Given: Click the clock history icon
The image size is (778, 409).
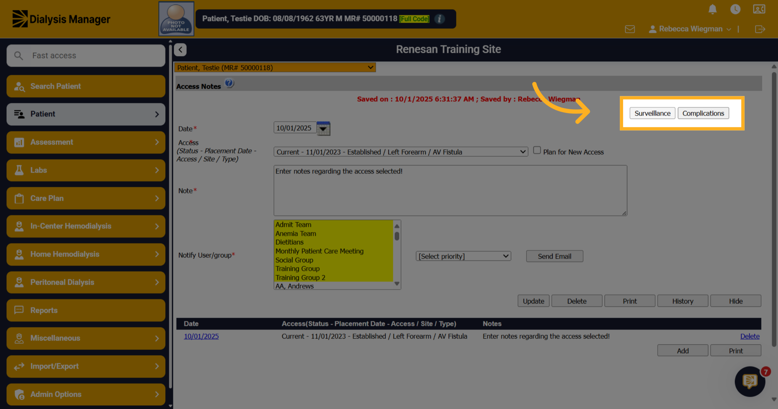Looking at the screenshot, I should click(735, 9).
